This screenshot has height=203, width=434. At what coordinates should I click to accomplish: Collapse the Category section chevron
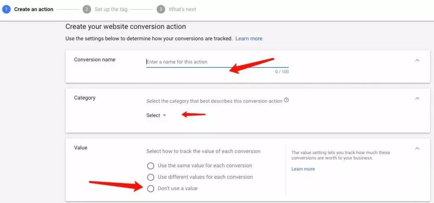click(x=417, y=99)
